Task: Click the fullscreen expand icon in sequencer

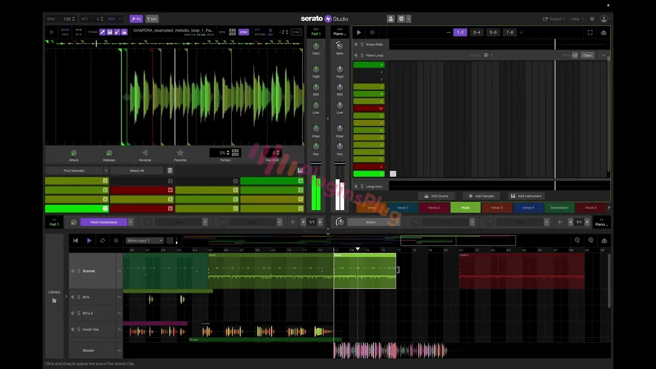Action: tap(590, 32)
